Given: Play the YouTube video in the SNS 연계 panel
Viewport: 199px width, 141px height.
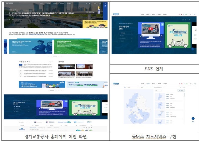Looking at the screenshot, I should coord(151,29).
